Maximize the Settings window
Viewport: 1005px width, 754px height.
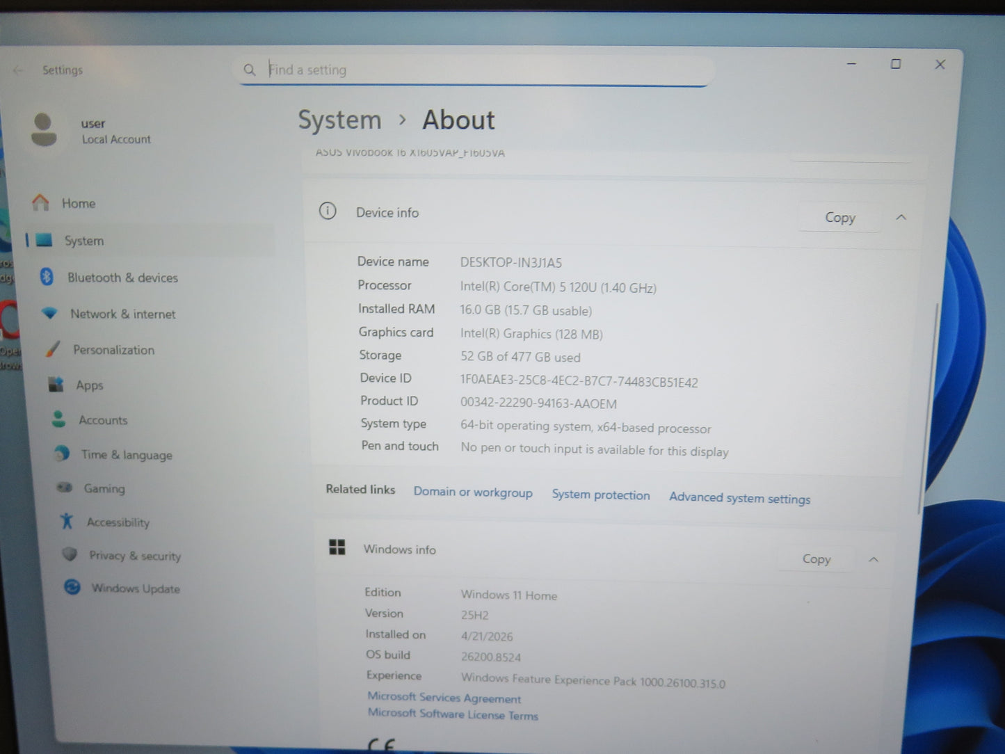pos(896,64)
